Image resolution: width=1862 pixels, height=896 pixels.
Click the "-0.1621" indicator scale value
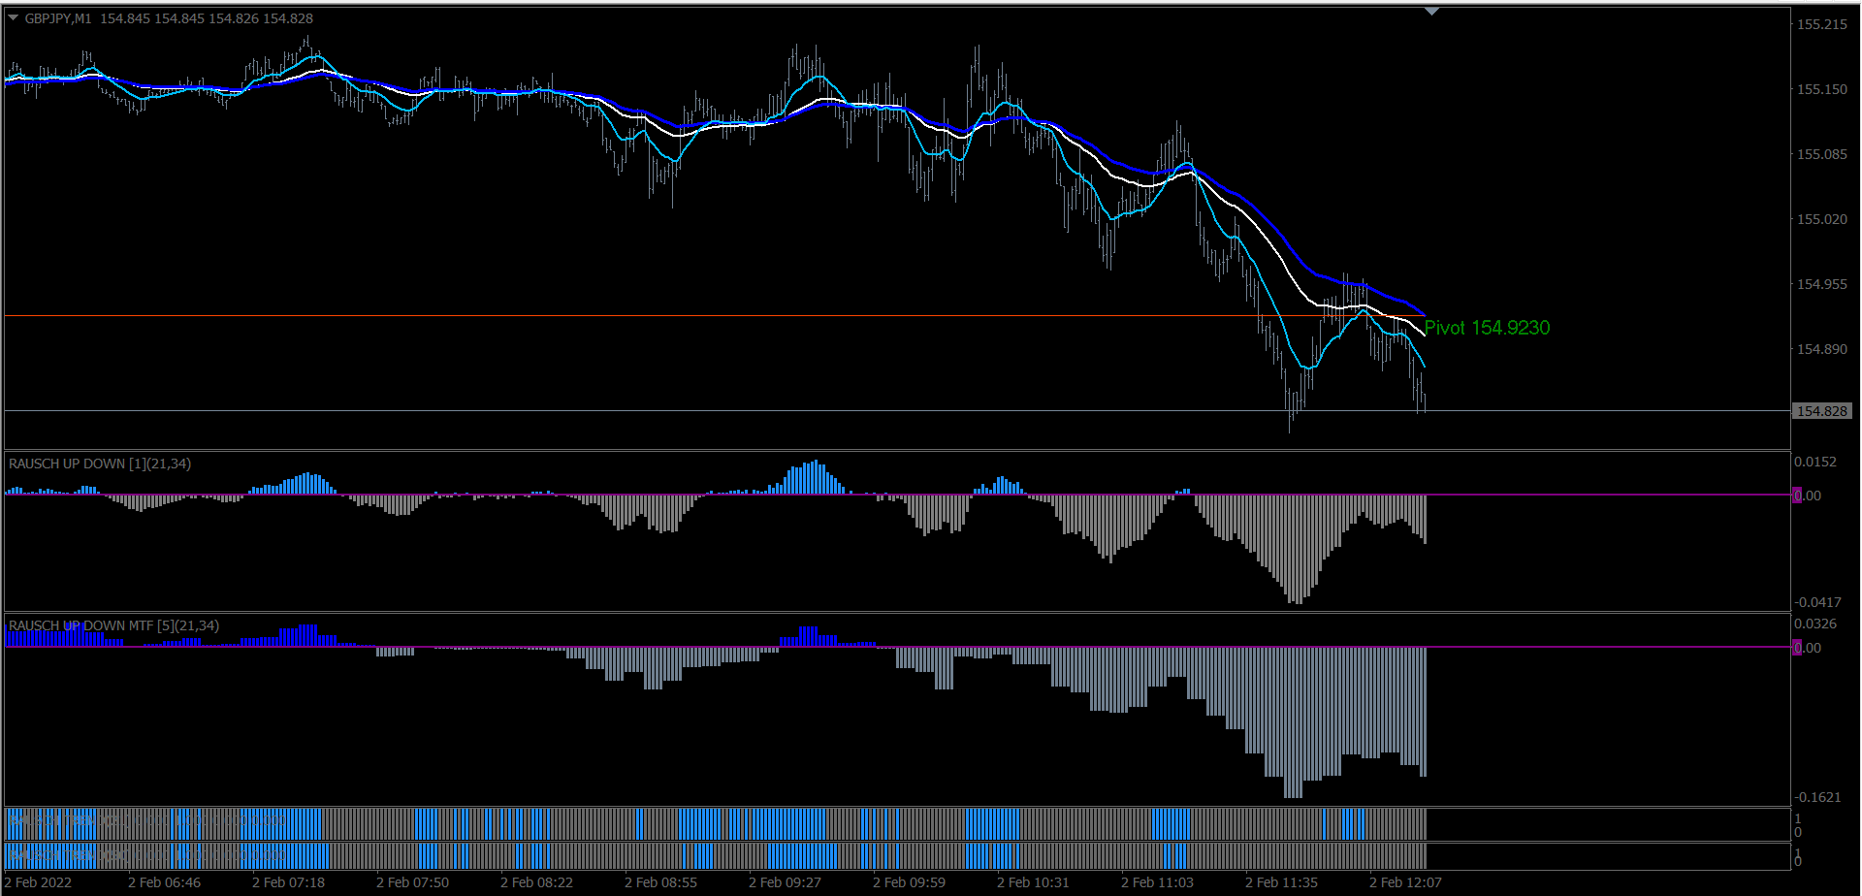(x=1817, y=797)
